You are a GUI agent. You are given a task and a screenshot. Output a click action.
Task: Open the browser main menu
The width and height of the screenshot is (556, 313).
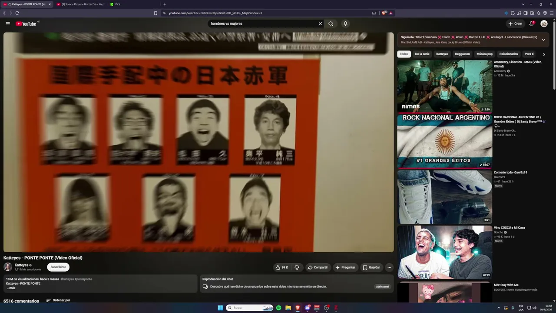click(x=552, y=13)
